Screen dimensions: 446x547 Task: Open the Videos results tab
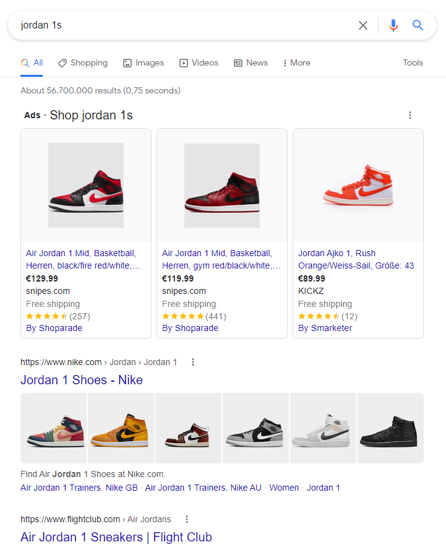(199, 63)
